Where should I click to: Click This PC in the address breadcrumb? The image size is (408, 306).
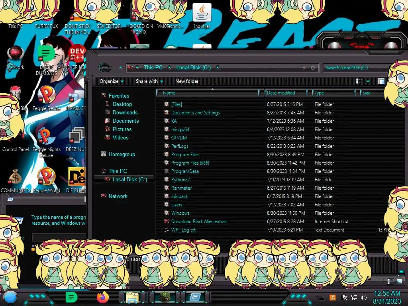tap(153, 67)
